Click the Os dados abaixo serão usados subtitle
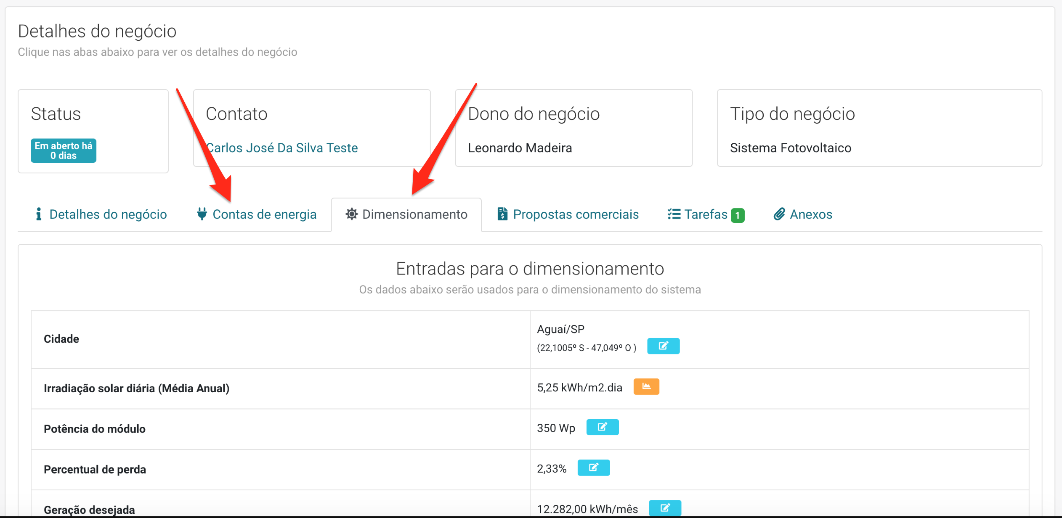1062x518 pixels. (x=530, y=290)
